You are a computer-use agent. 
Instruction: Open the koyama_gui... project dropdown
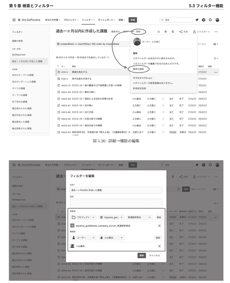(111, 217)
